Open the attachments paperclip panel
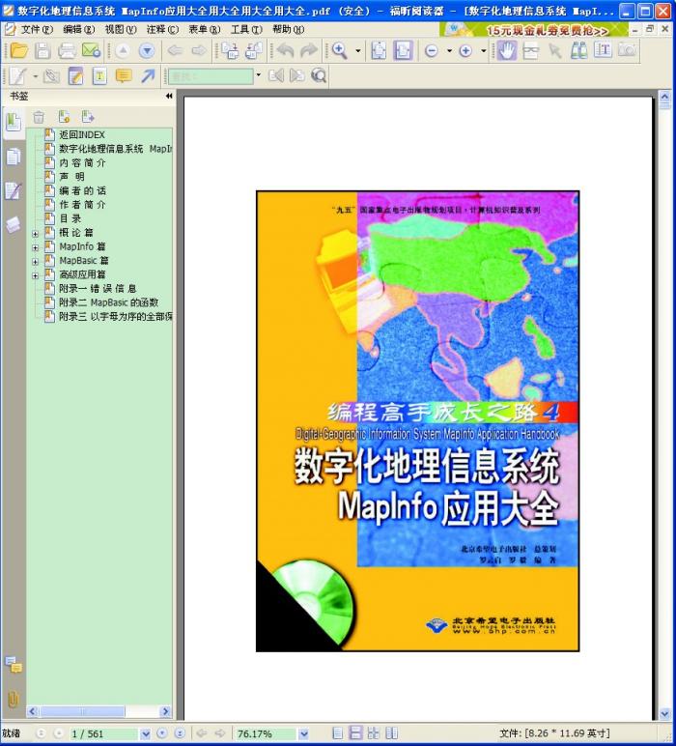676x746 pixels. pos(13,698)
